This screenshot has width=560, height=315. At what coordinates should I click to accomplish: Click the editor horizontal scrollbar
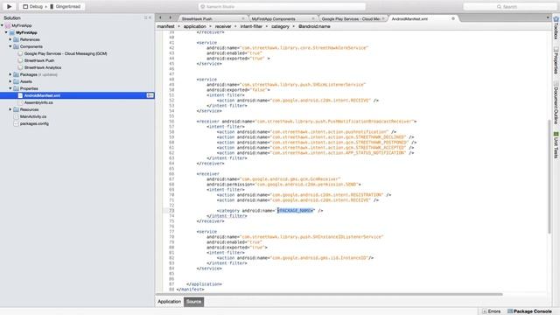coord(329,294)
